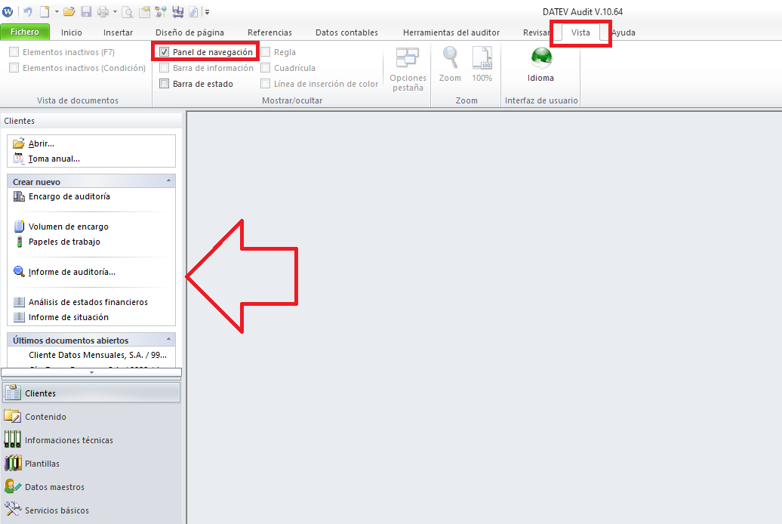
Task: Toggle Línea de inserción de color checkbox
Action: click(x=266, y=84)
